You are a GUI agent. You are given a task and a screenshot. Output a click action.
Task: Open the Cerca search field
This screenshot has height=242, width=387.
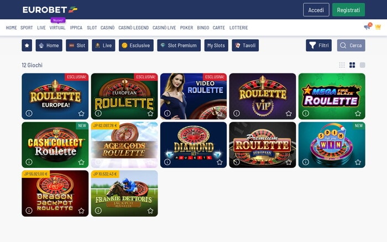pos(351,45)
